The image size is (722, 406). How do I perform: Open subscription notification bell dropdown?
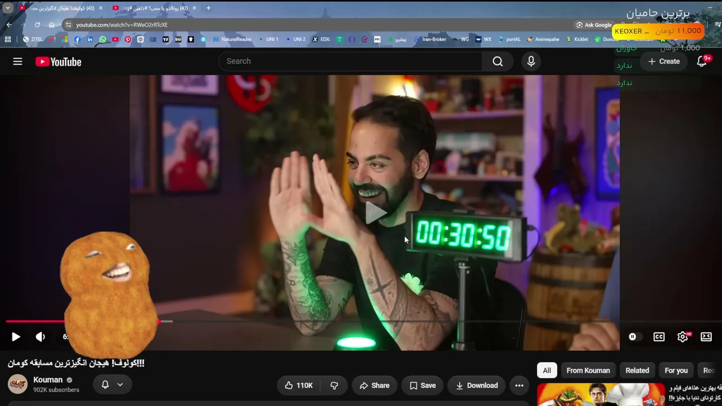(112, 385)
